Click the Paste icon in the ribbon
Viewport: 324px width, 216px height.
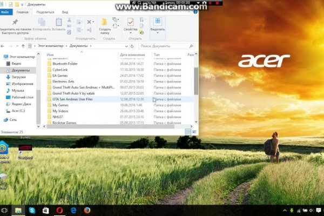tap(58, 23)
